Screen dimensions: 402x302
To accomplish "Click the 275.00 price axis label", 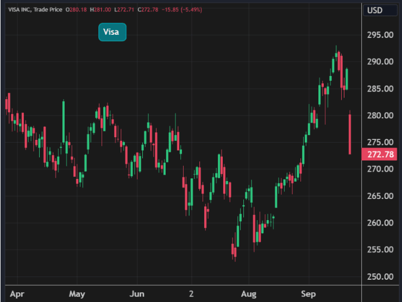I will [x=380, y=142].
